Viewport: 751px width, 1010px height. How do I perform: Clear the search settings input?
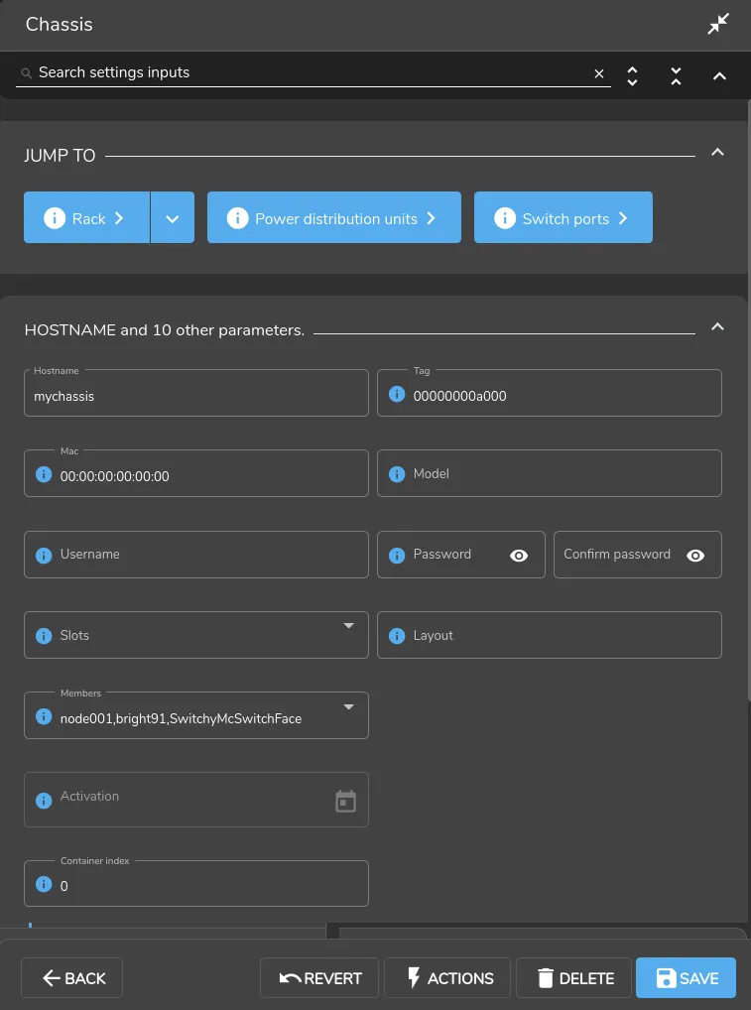599,73
